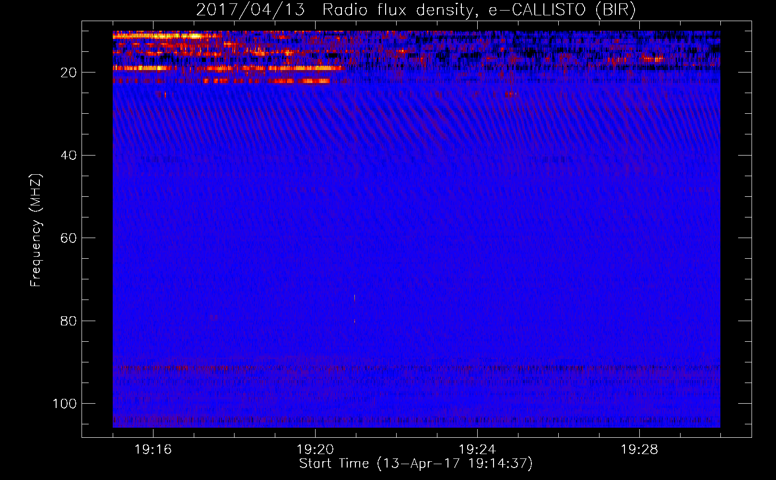Click the 19:28 time tick label

point(639,449)
